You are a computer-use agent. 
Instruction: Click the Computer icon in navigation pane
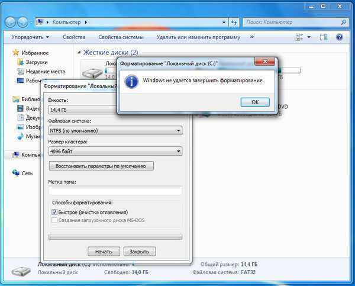pyautogui.click(x=16, y=155)
